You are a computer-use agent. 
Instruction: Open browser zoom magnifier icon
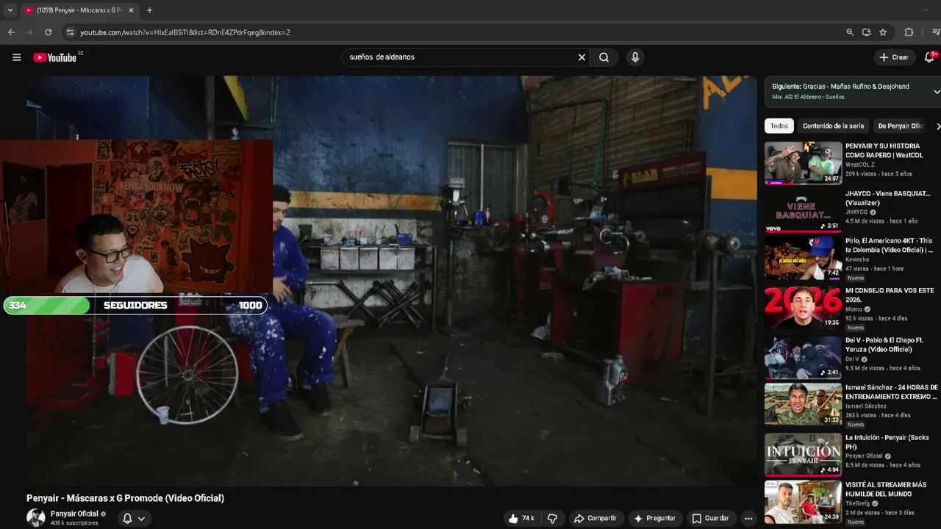[x=850, y=32]
